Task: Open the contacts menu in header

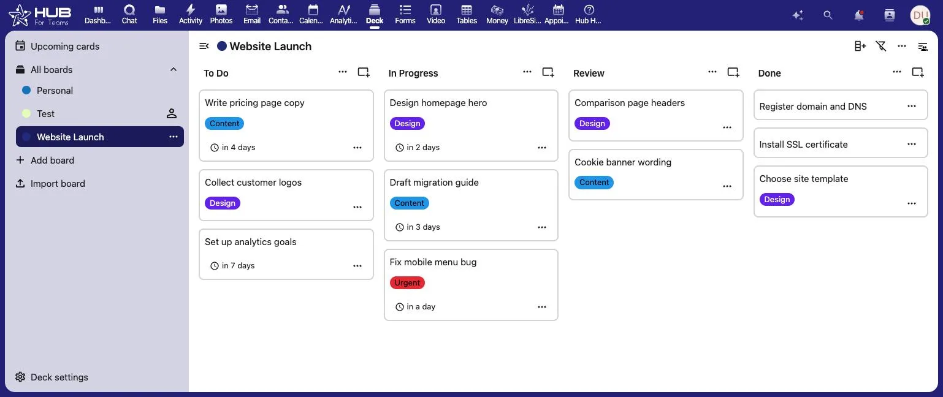Action: (890, 15)
